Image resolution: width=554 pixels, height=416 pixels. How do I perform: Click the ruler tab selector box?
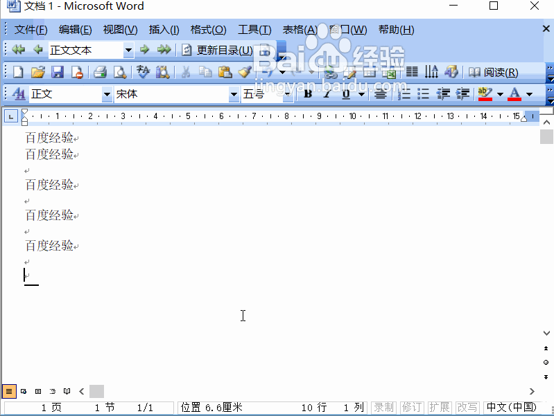[x=10, y=116]
